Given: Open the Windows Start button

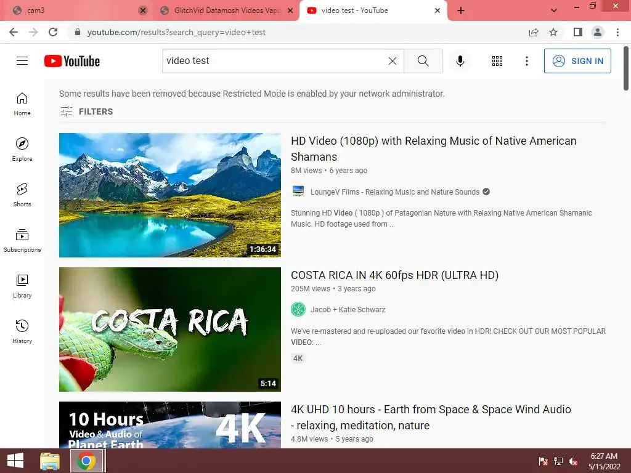Looking at the screenshot, I should (15, 461).
